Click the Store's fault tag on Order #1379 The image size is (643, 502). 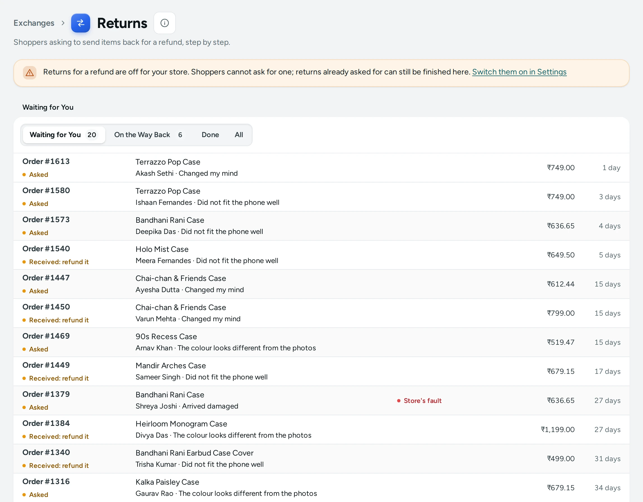click(419, 400)
